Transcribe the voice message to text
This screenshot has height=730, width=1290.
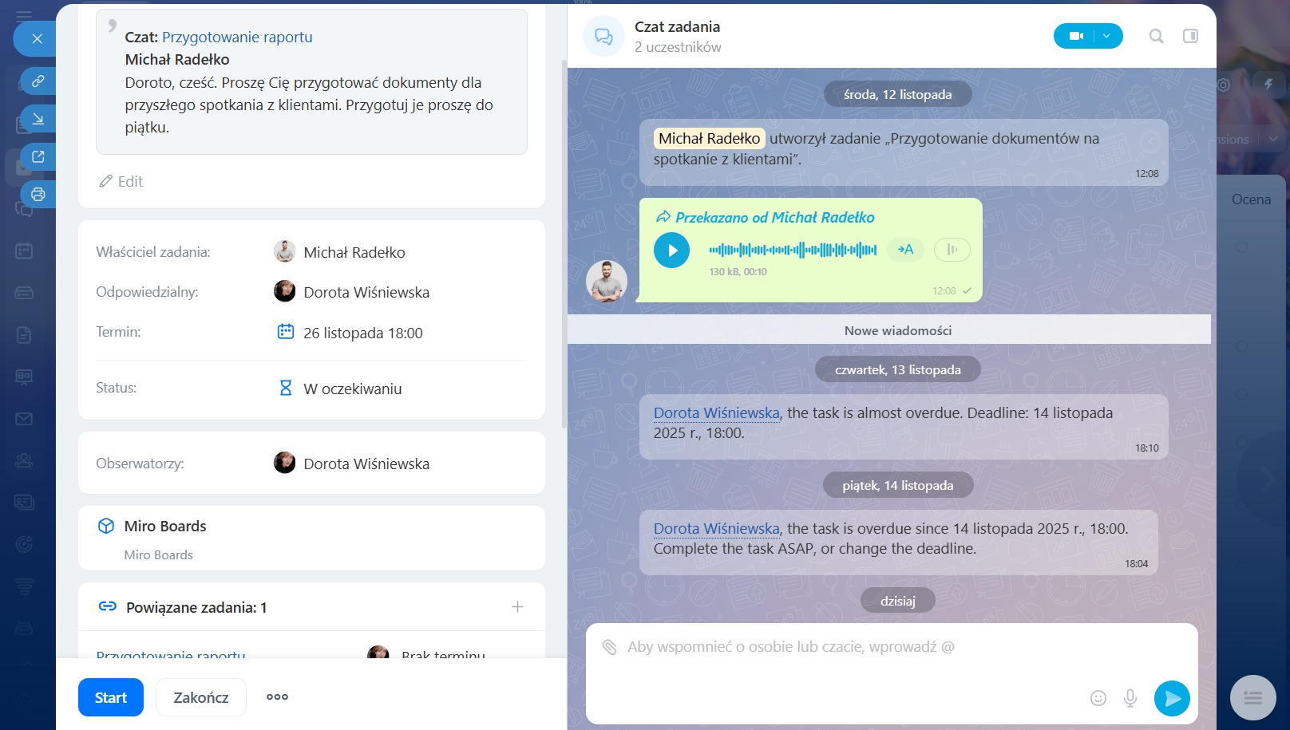point(906,250)
